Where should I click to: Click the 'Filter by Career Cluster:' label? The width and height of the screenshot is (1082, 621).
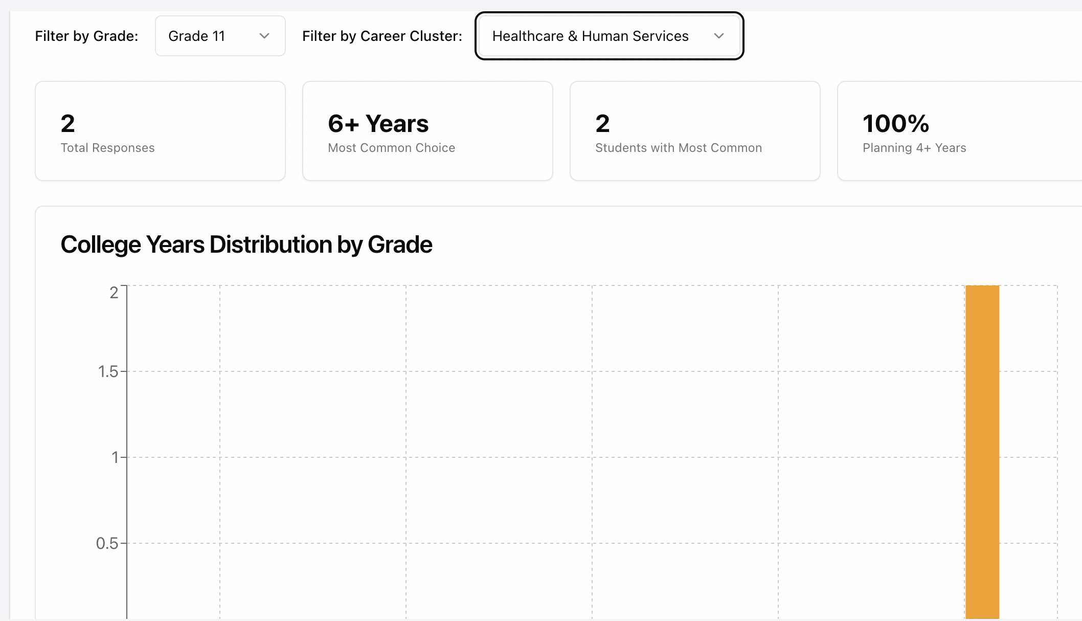point(382,36)
